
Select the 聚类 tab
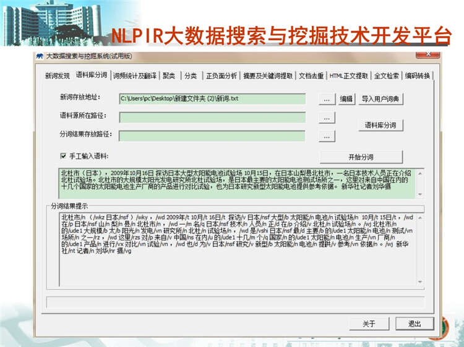pyautogui.click(x=169, y=76)
